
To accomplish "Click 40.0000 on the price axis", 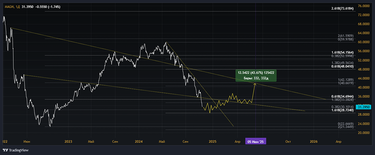I will [x=364, y=87].
